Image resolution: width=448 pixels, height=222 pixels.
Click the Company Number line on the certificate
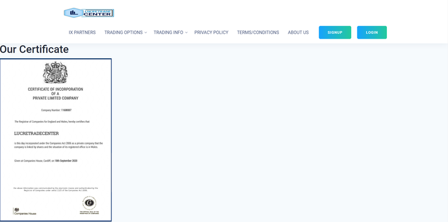pos(57,110)
